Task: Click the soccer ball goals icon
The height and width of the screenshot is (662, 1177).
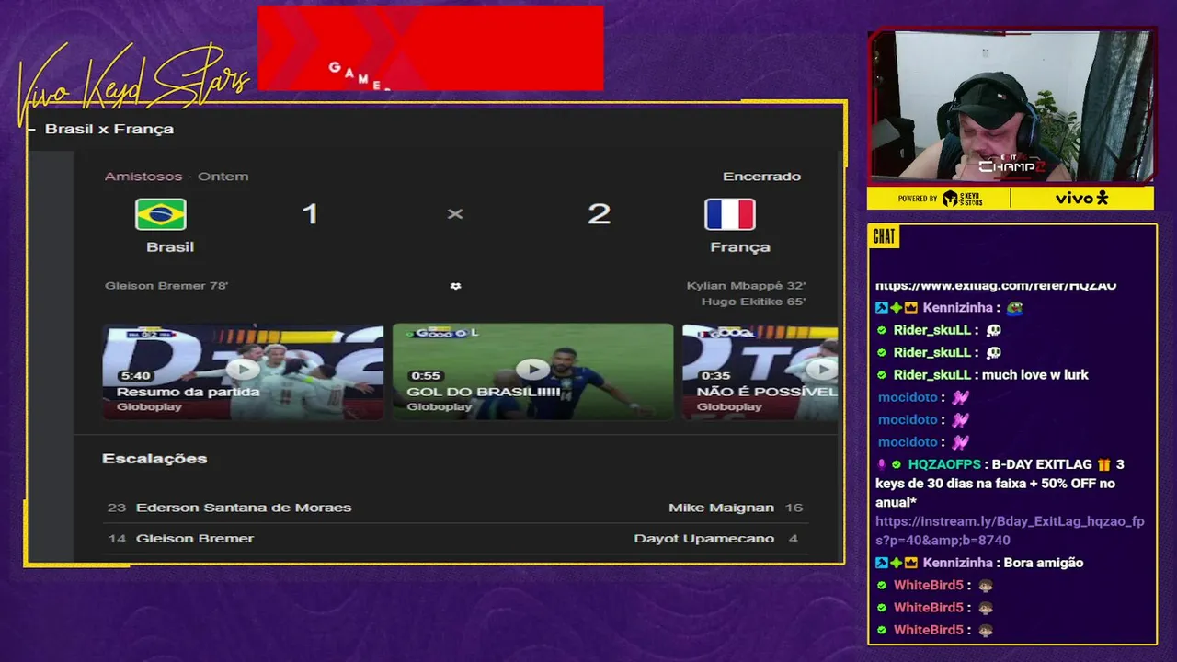Action: (x=455, y=286)
